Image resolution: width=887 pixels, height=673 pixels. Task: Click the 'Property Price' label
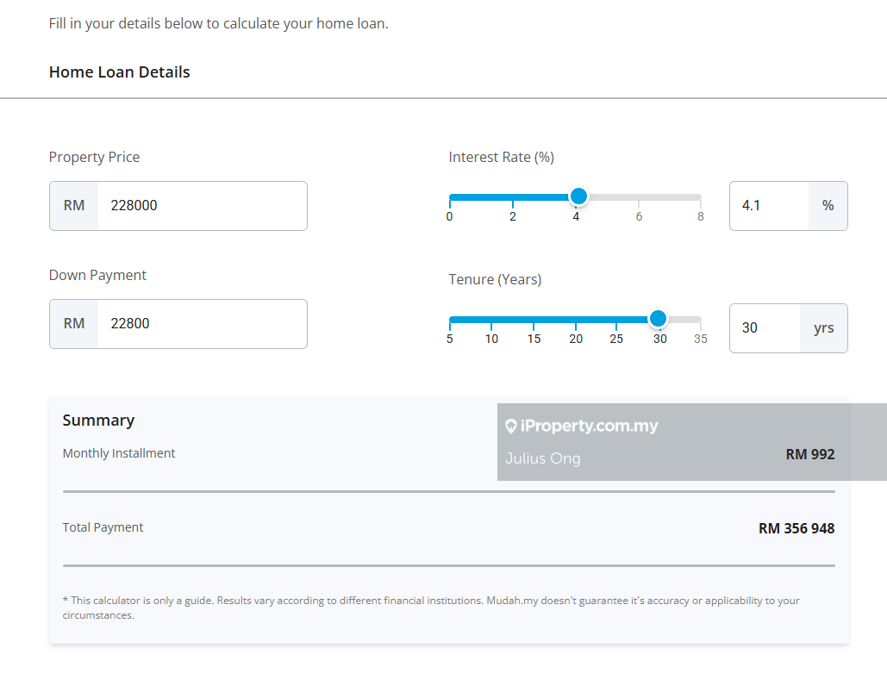pyautogui.click(x=94, y=157)
